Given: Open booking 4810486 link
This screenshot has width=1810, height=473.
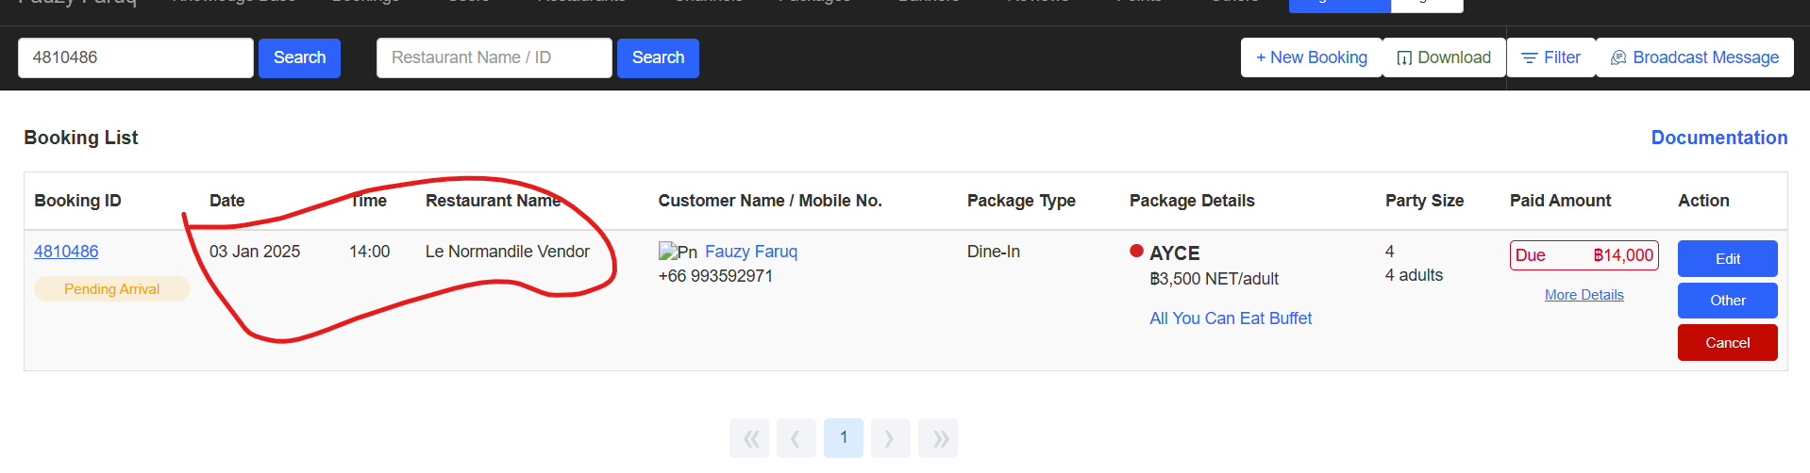Looking at the screenshot, I should (x=66, y=252).
